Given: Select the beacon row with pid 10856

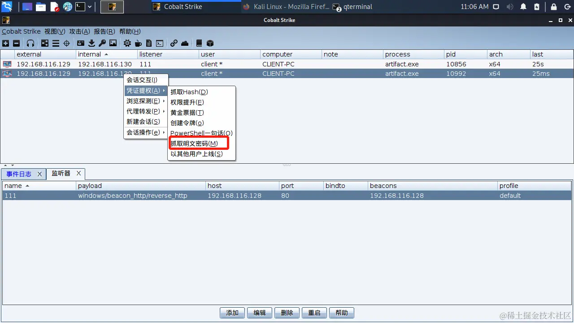Looking at the screenshot, I should [x=287, y=64].
